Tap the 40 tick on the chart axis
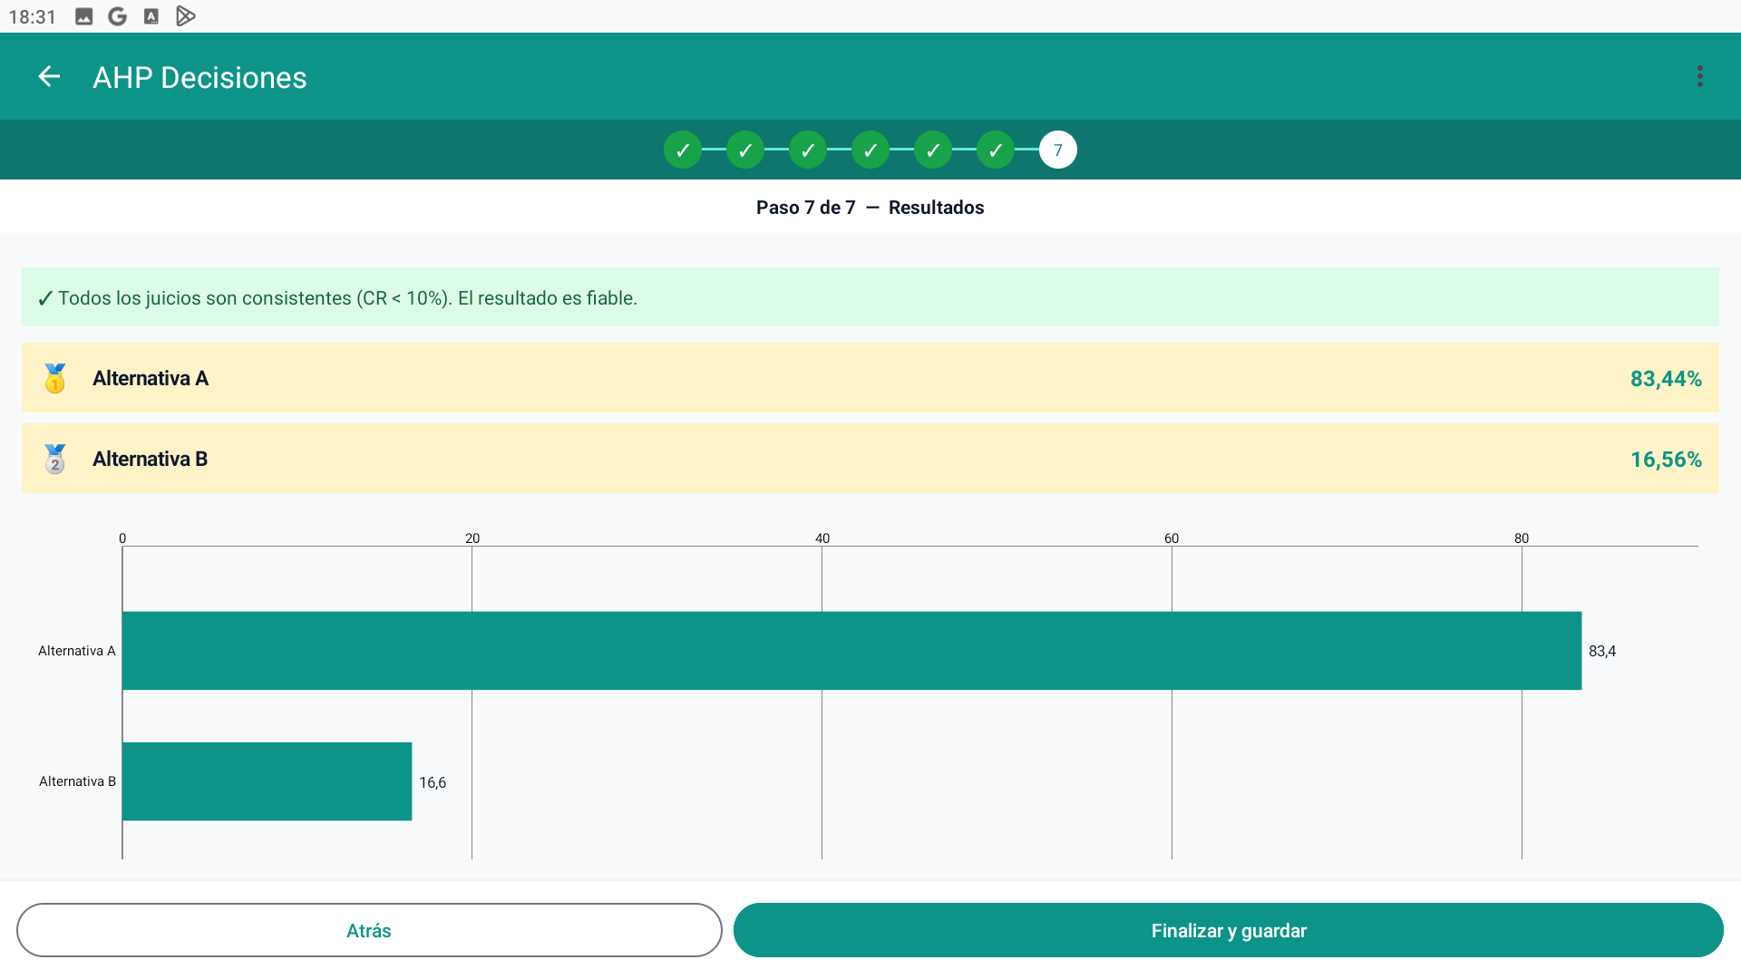The image size is (1741, 979). 822,538
